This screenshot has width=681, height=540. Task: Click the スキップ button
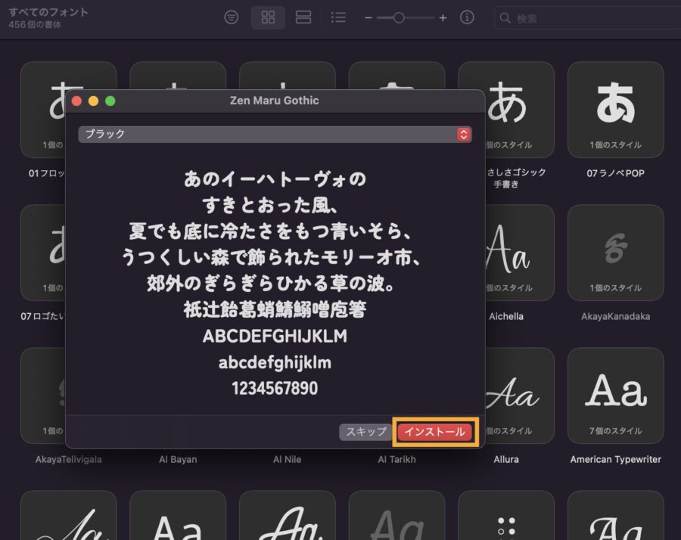365,432
